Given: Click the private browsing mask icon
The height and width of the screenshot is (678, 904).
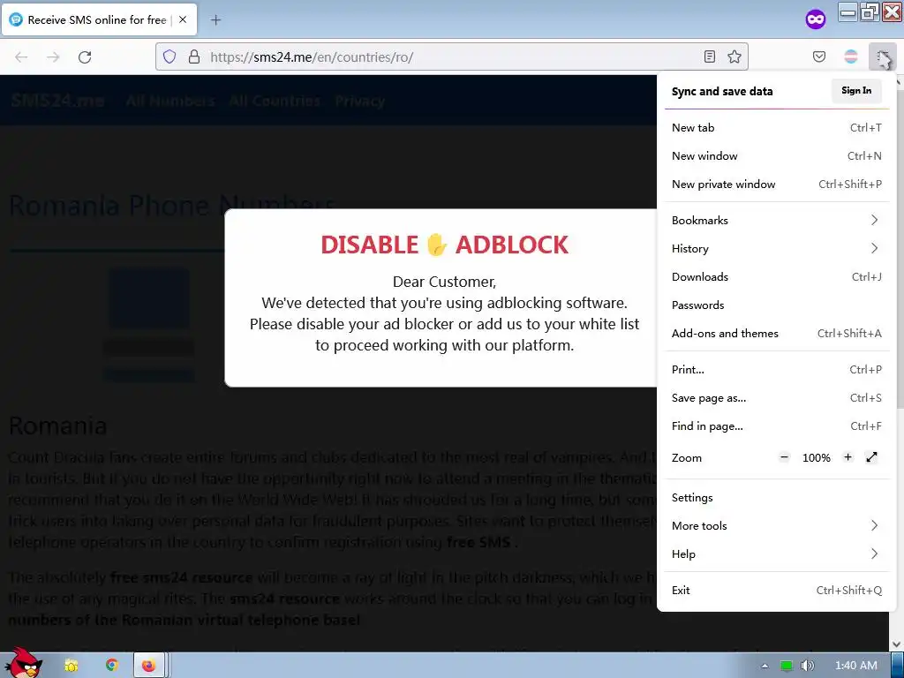Looking at the screenshot, I should 815,19.
